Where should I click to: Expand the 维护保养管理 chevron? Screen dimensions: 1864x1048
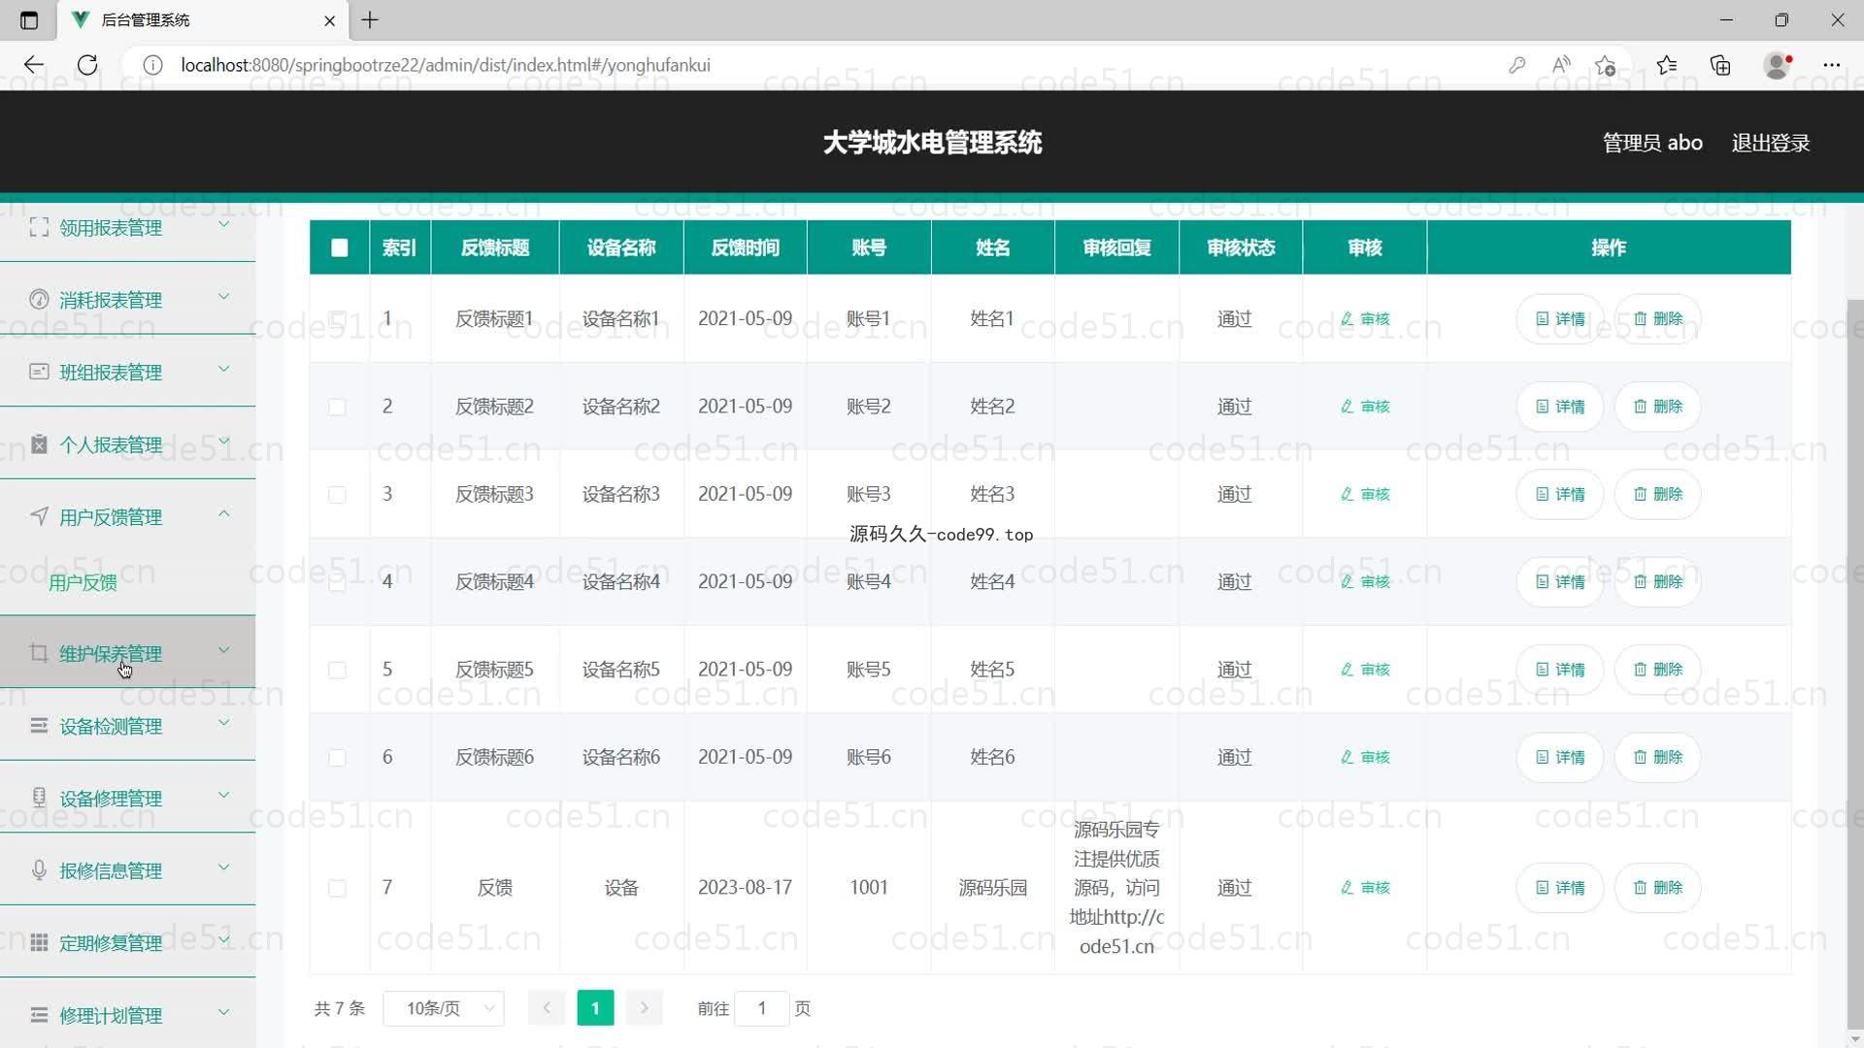click(x=223, y=650)
